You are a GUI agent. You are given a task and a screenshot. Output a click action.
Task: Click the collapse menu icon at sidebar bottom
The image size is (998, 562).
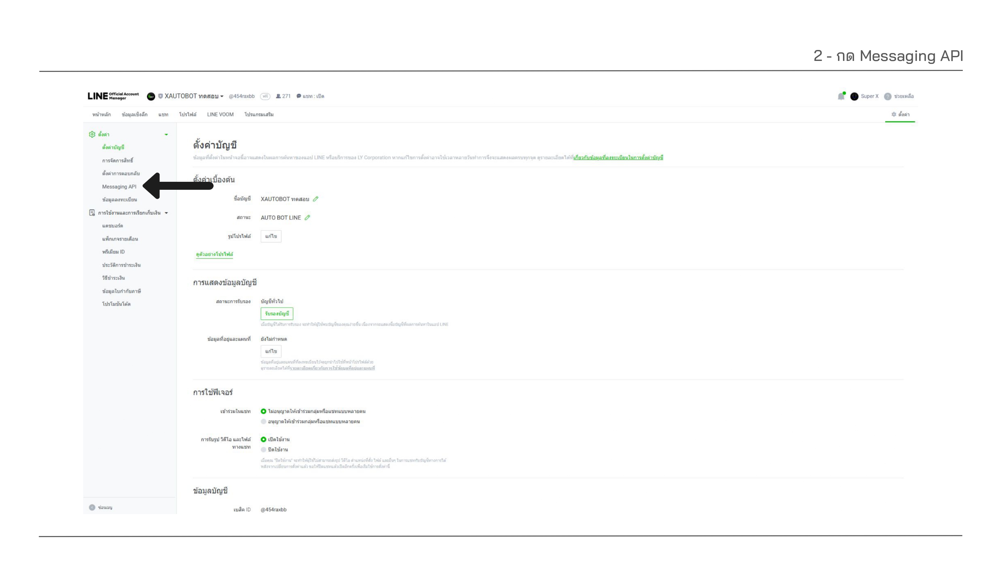click(x=92, y=507)
